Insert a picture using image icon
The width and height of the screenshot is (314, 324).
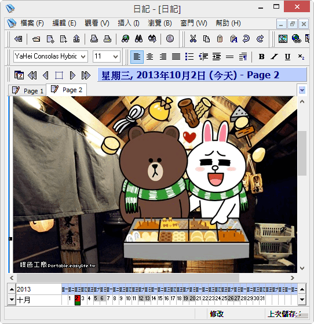tap(283, 39)
